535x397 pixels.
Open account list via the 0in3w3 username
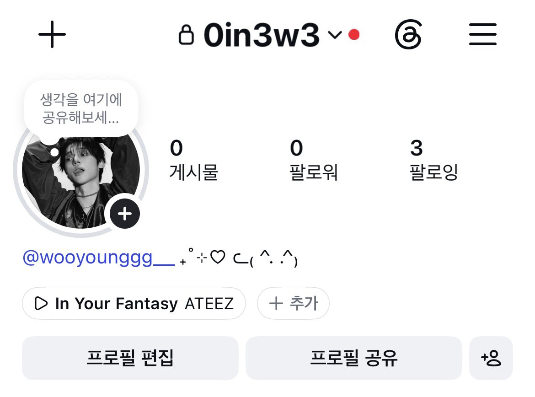(262, 35)
